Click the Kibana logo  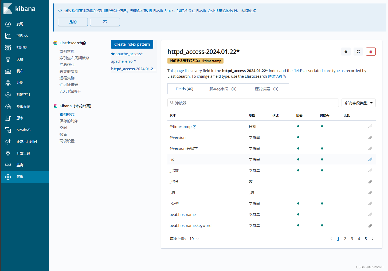click(x=19, y=9)
